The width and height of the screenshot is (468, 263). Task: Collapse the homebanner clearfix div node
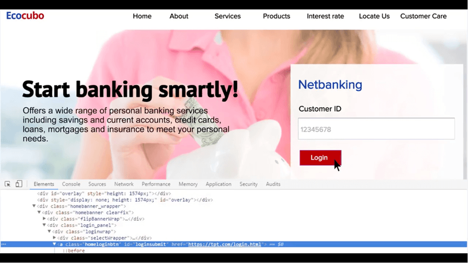click(x=39, y=212)
